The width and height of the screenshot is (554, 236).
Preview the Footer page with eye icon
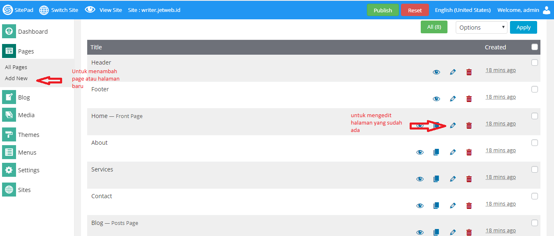(436, 99)
